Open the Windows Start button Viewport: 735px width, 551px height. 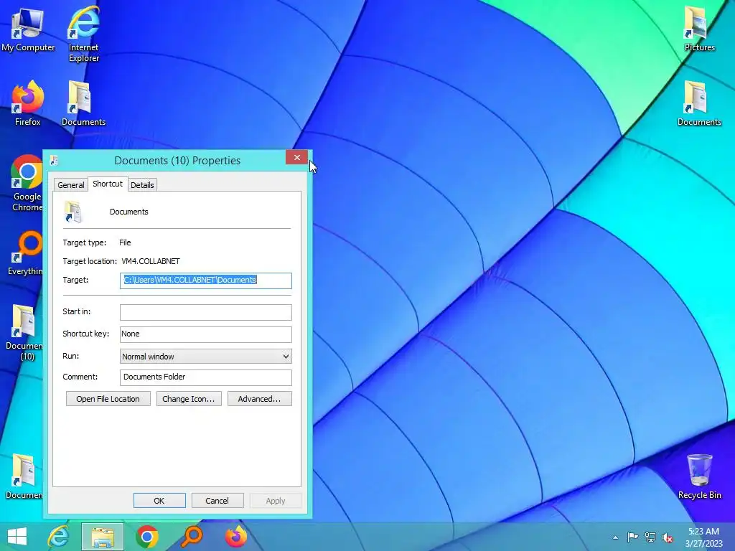click(17, 537)
